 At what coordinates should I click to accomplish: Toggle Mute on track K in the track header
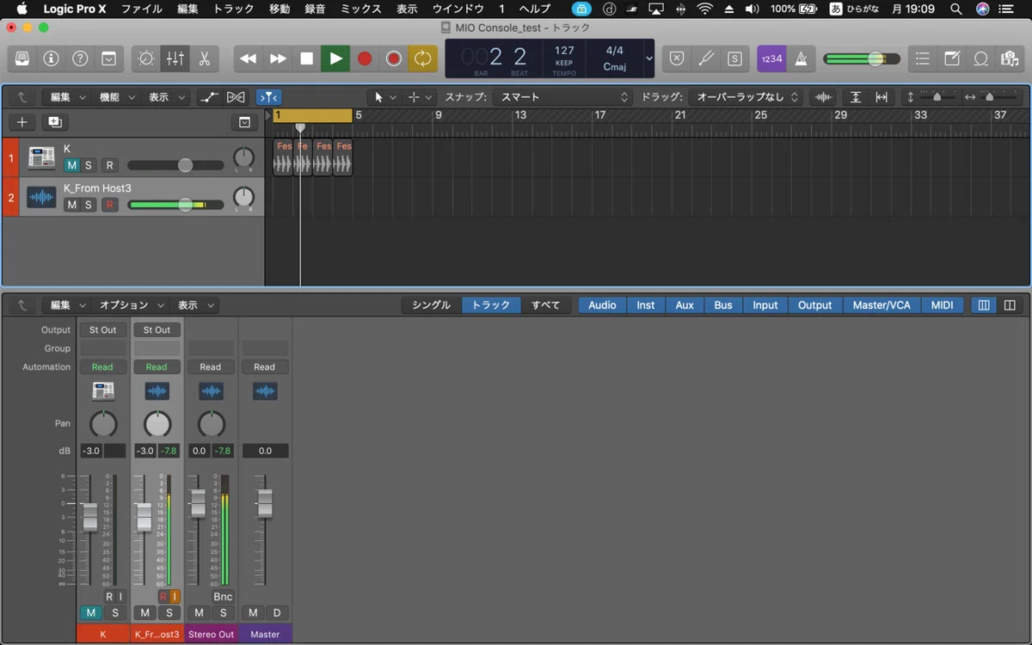click(72, 165)
